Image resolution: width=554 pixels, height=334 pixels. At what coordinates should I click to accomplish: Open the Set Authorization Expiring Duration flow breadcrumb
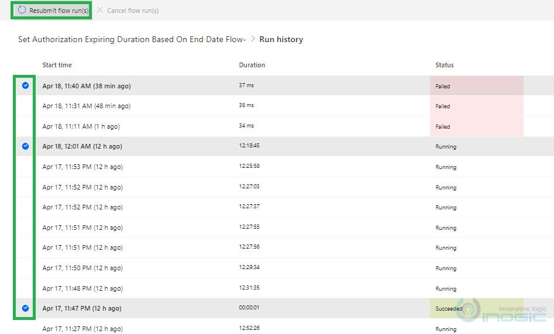pos(132,39)
